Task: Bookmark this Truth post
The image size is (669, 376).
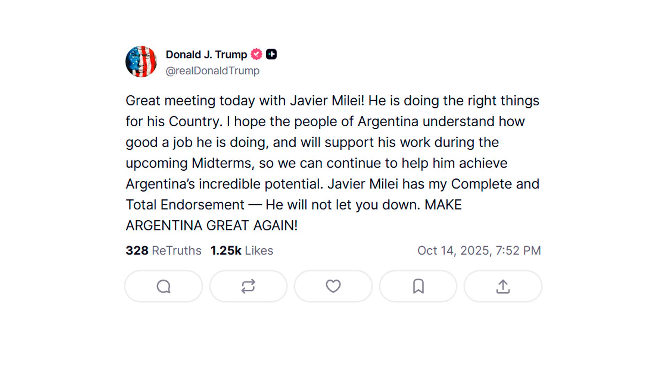Action: tap(418, 287)
